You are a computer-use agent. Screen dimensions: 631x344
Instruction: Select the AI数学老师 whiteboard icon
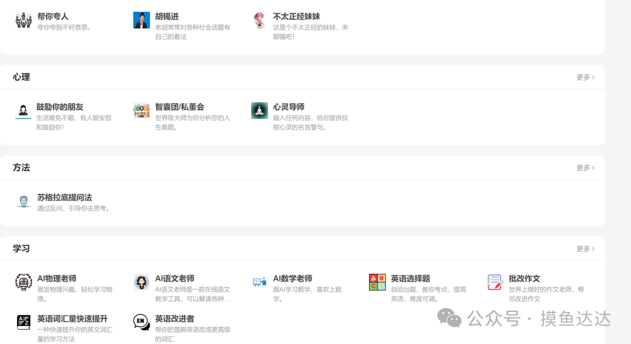(x=259, y=282)
